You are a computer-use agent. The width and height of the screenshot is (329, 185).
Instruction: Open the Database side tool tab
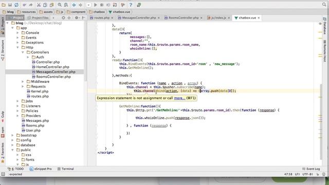coord(324,26)
